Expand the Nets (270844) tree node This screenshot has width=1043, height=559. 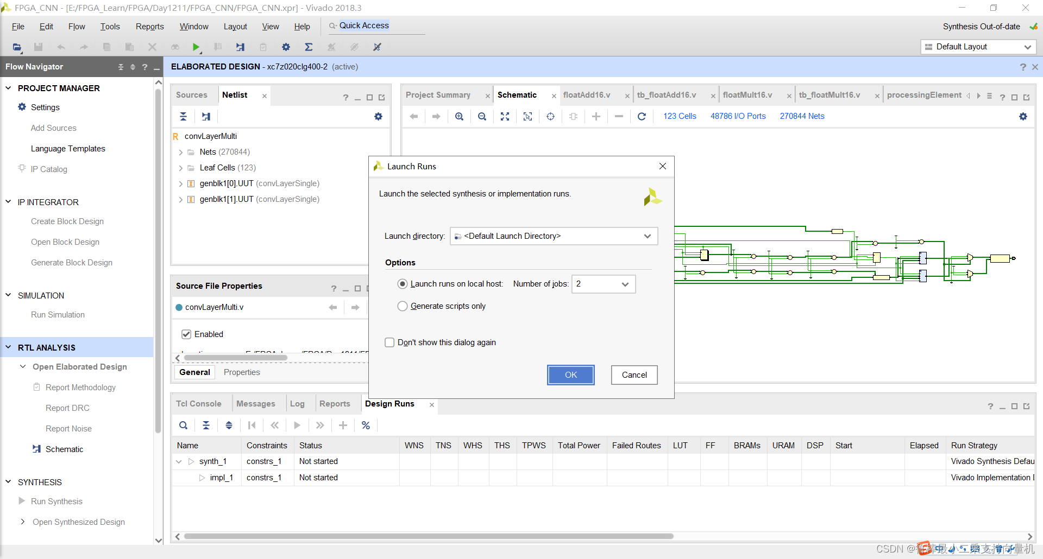coord(181,153)
